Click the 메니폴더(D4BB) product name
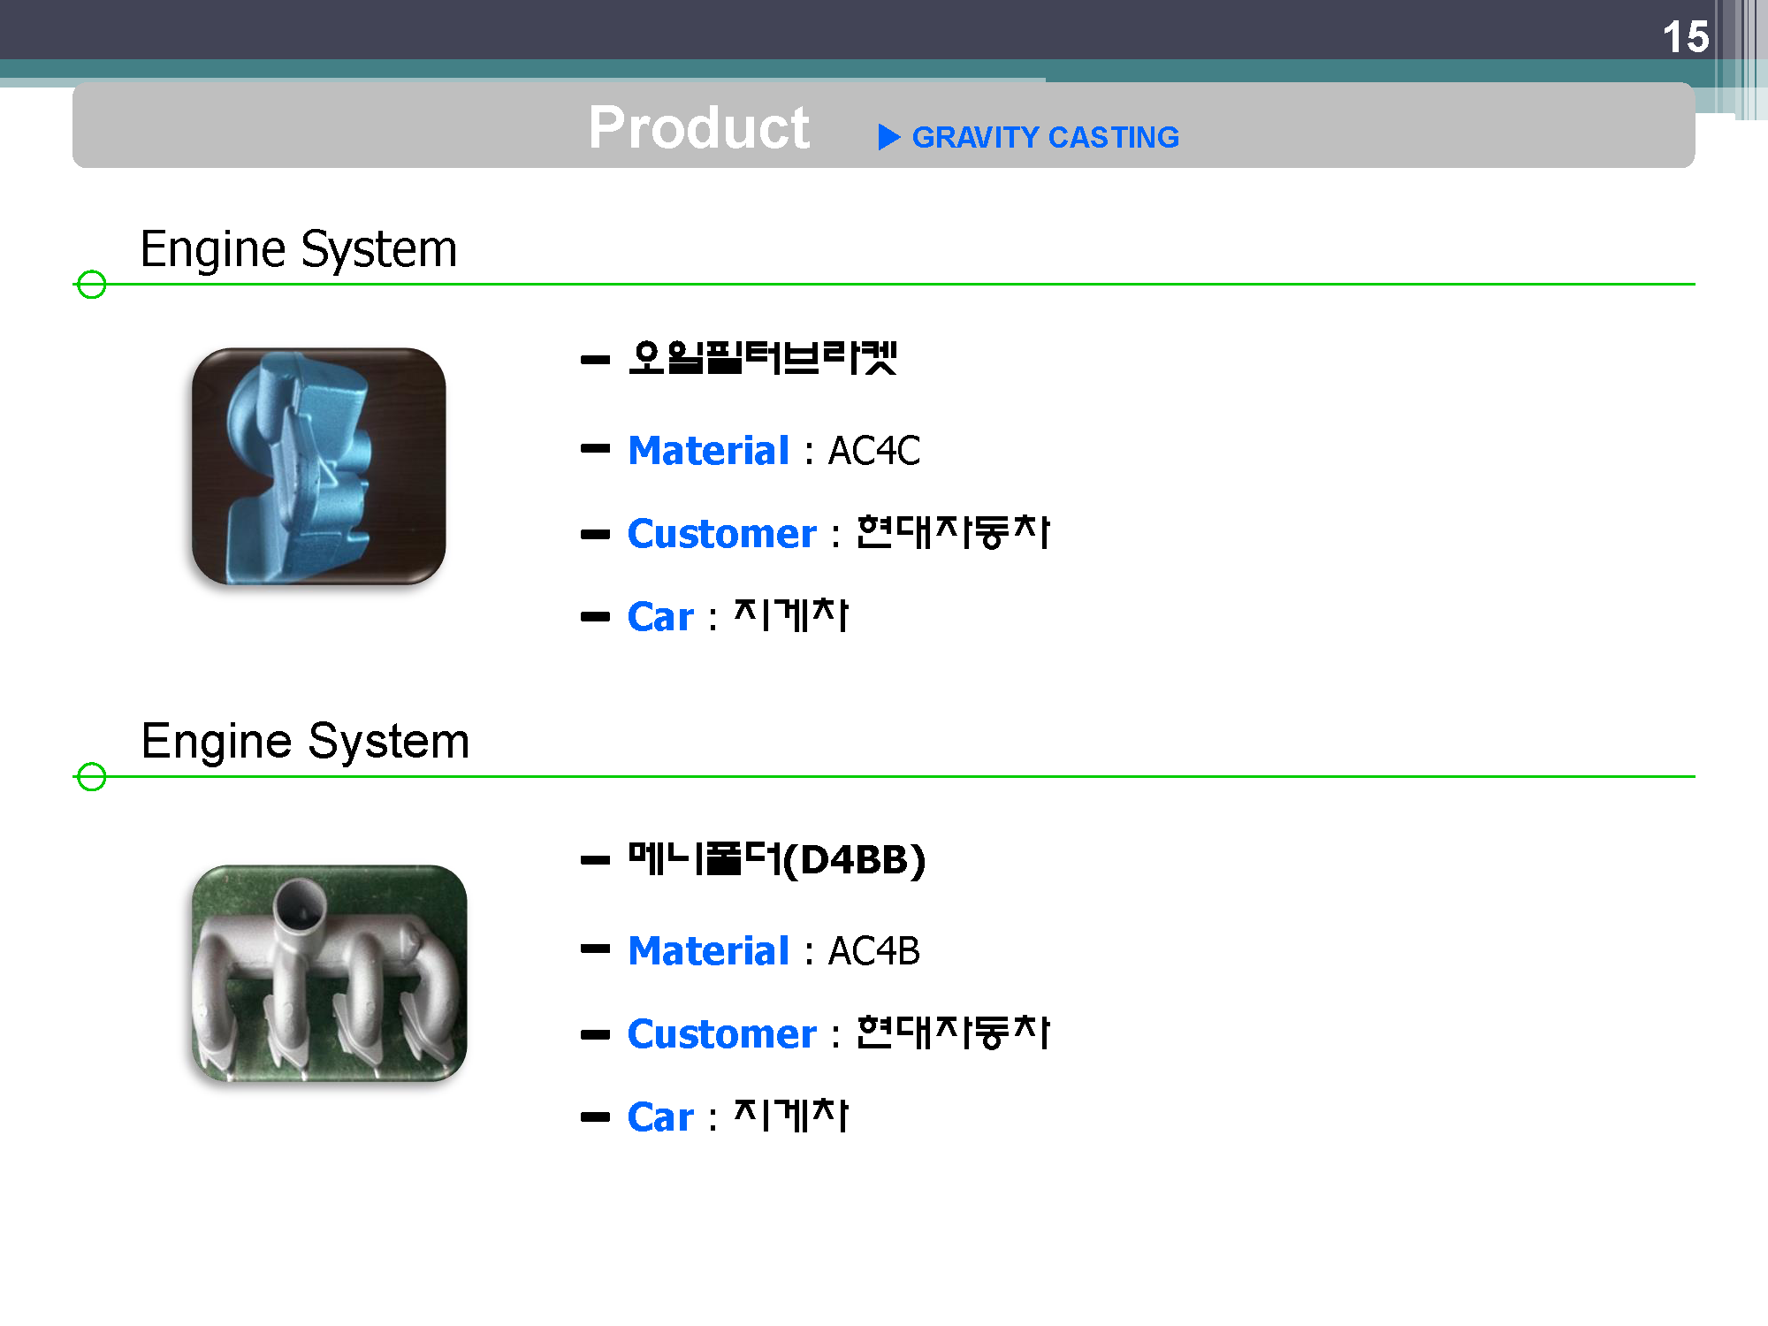The image size is (1768, 1326). 777,859
